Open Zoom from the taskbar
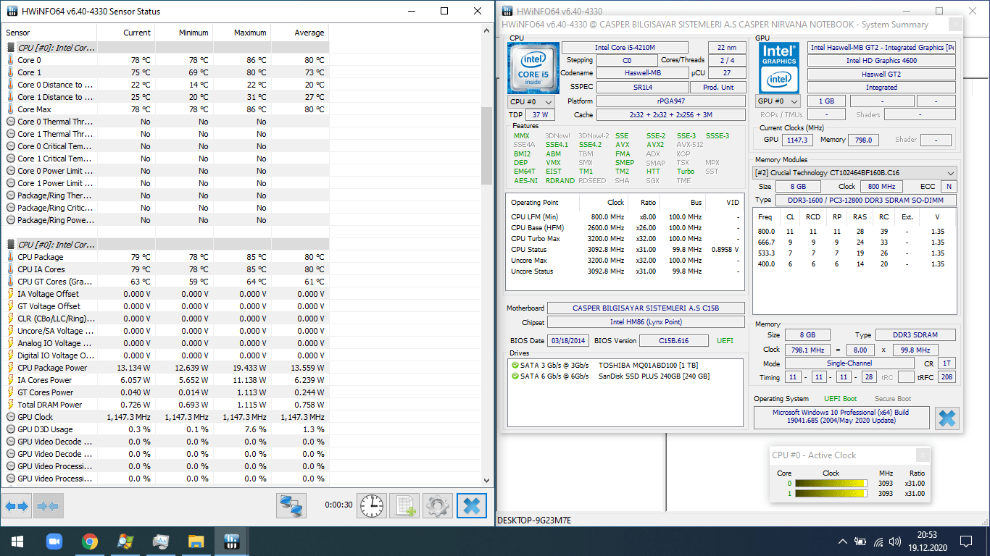 54,541
